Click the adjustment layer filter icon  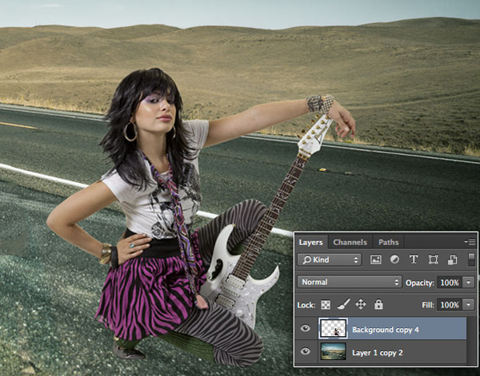click(394, 259)
